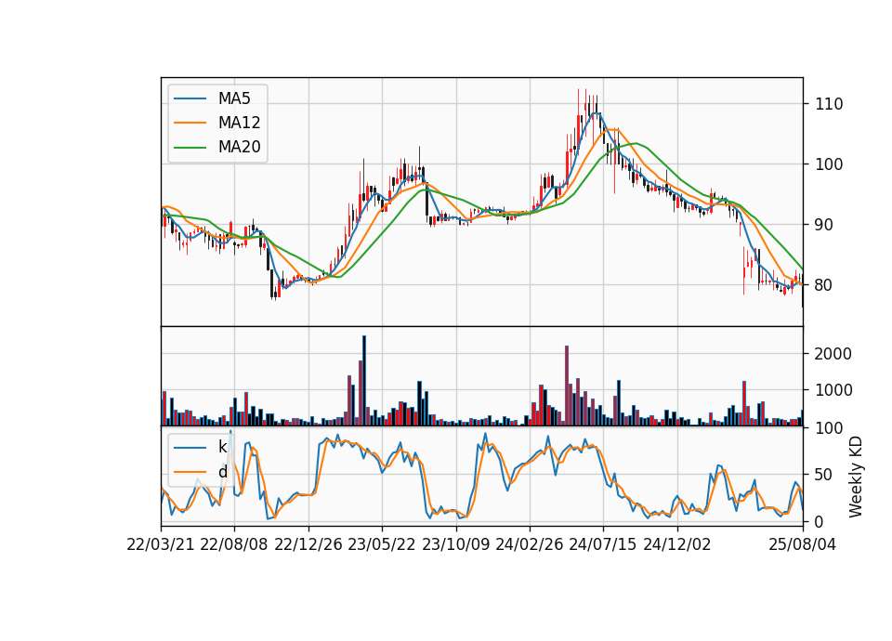The width and height of the screenshot is (892, 641).
Task: Click the Weekly KD axis label
Action: coord(856,477)
